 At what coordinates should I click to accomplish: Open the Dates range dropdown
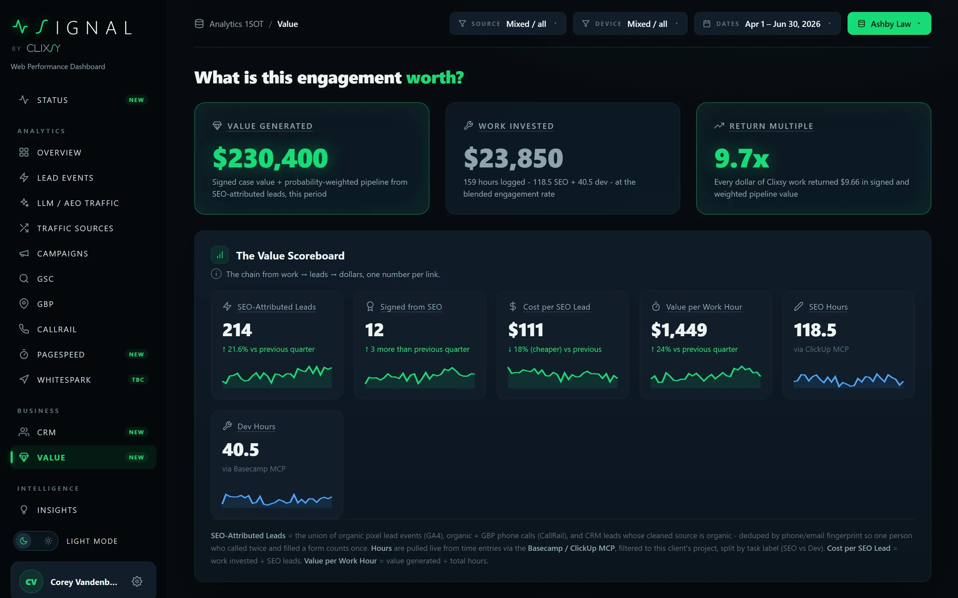[767, 24]
